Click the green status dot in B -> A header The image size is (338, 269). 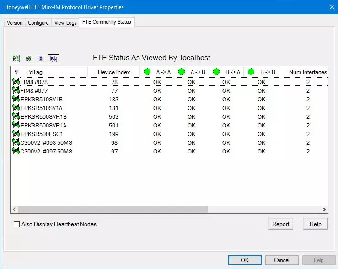point(216,72)
